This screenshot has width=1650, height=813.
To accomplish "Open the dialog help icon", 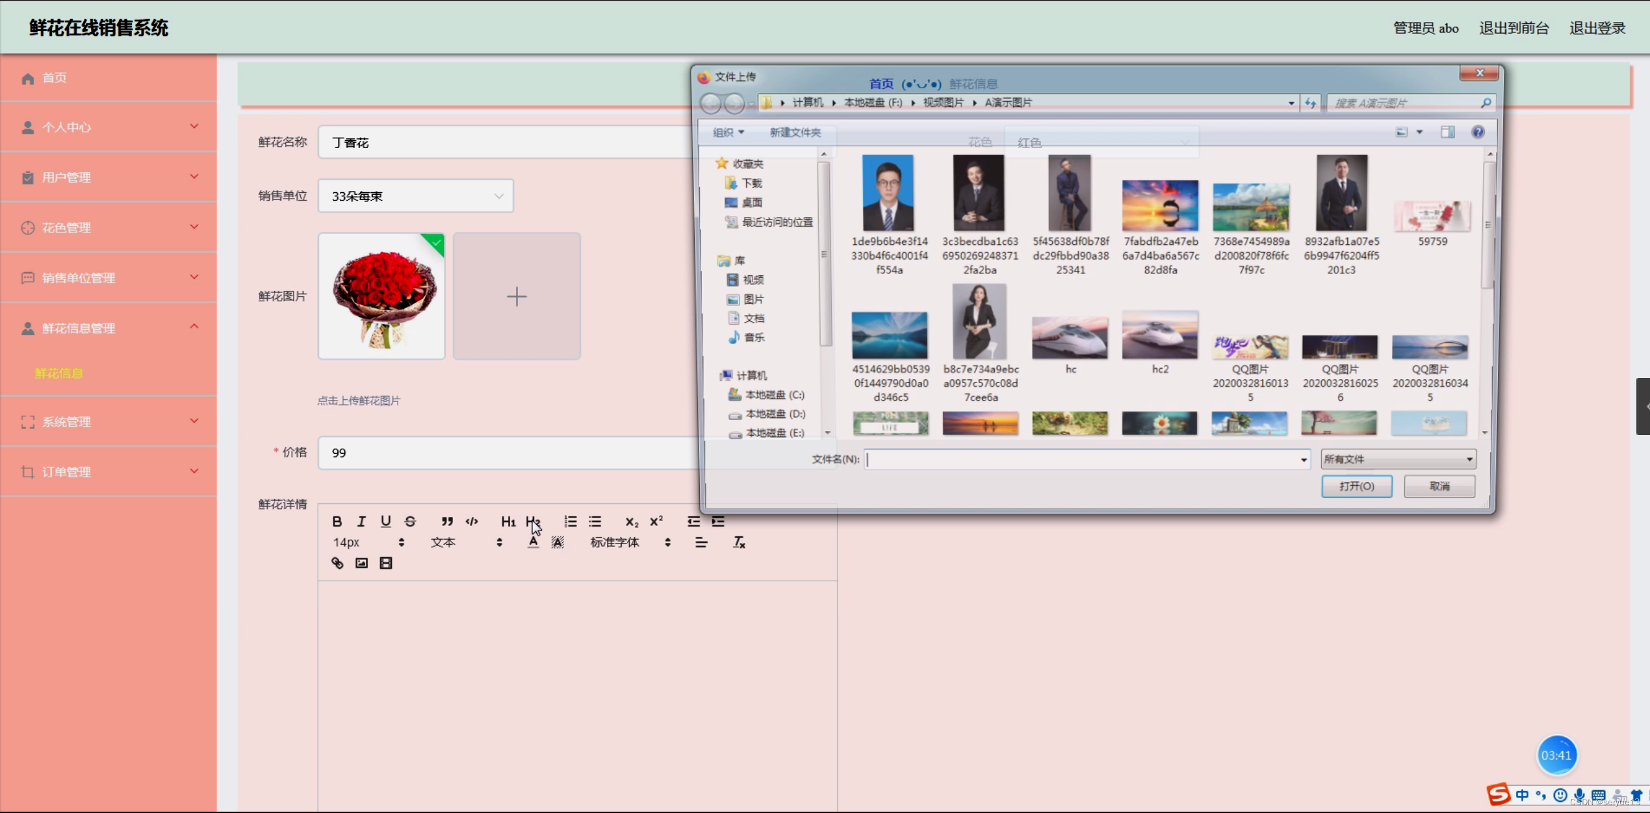I will tap(1478, 132).
